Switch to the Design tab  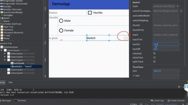[2, 82]
